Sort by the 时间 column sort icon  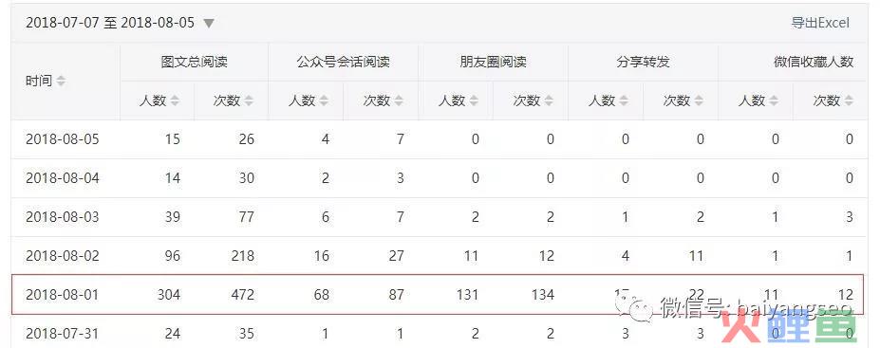pos(61,81)
